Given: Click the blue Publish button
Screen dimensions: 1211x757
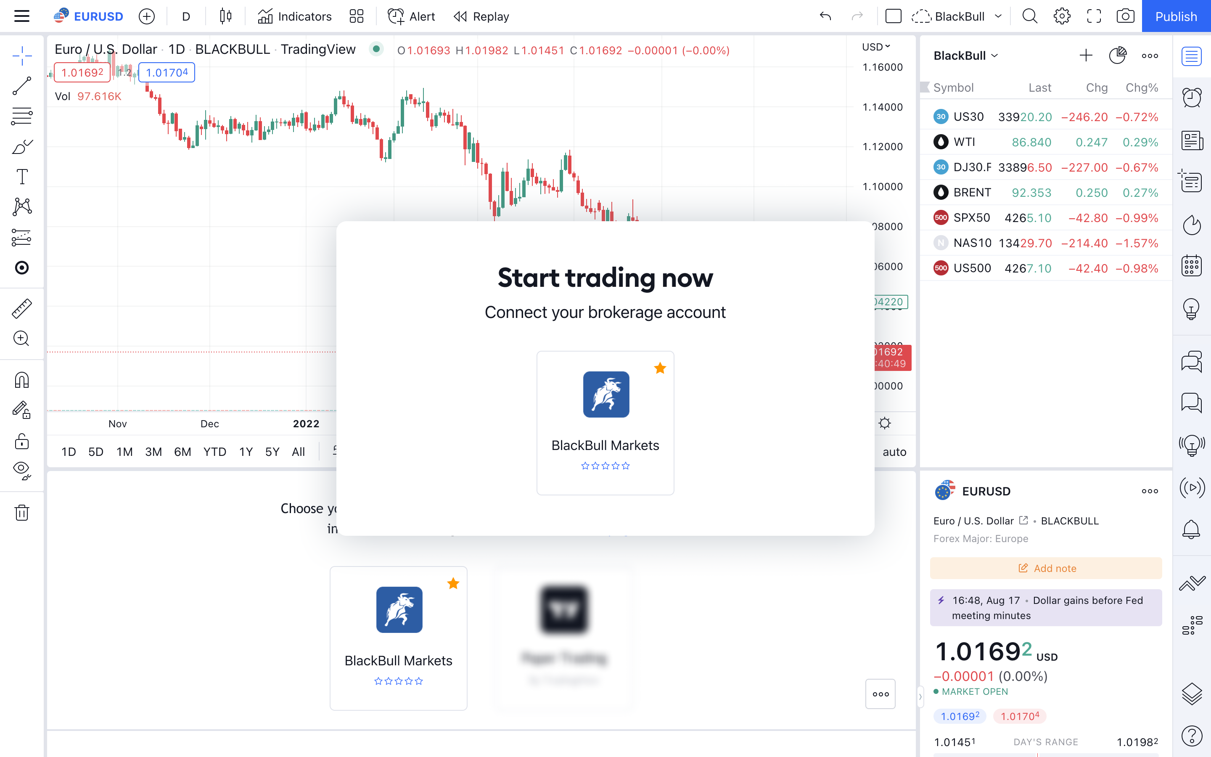Looking at the screenshot, I should tap(1176, 16).
